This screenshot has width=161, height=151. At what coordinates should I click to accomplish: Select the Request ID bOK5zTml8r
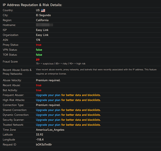pos(44,144)
